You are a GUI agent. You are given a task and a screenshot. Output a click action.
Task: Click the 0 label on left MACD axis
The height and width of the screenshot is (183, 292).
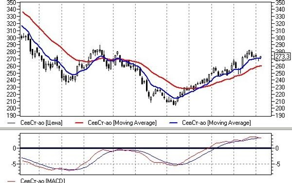point(14,148)
